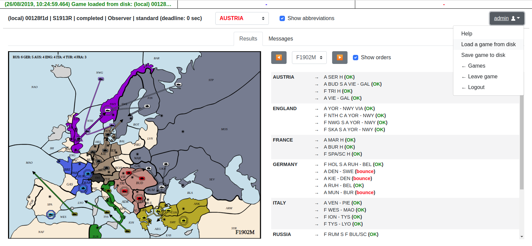Viewport: 532px width, 246px height.
Task: Disable the Show orders checkbox
Action: click(356, 58)
